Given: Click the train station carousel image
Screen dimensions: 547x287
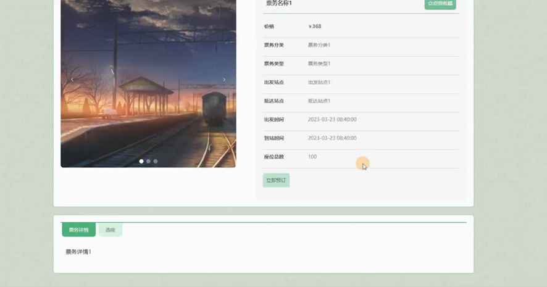Looking at the screenshot, I should (x=148, y=84).
